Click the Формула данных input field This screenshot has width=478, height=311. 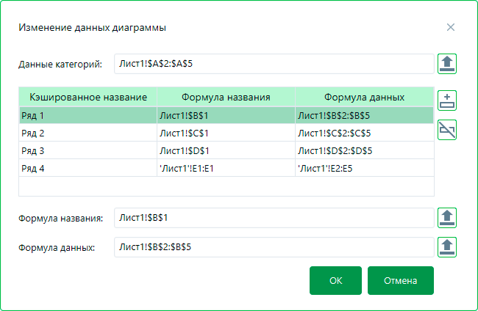pyautogui.click(x=273, y=247)
